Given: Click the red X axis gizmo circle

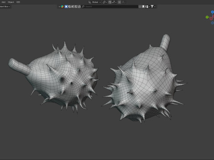Looking at the screenshot, I should pyautogui.click(x=211, y=19).
